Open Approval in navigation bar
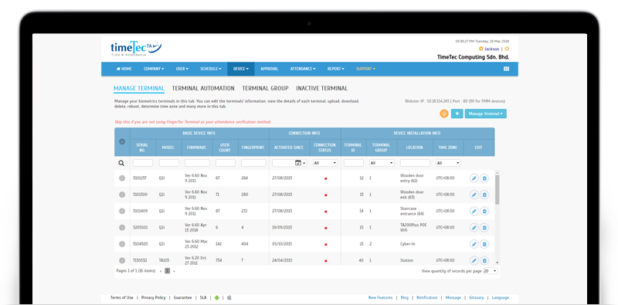 pos(270,69)
